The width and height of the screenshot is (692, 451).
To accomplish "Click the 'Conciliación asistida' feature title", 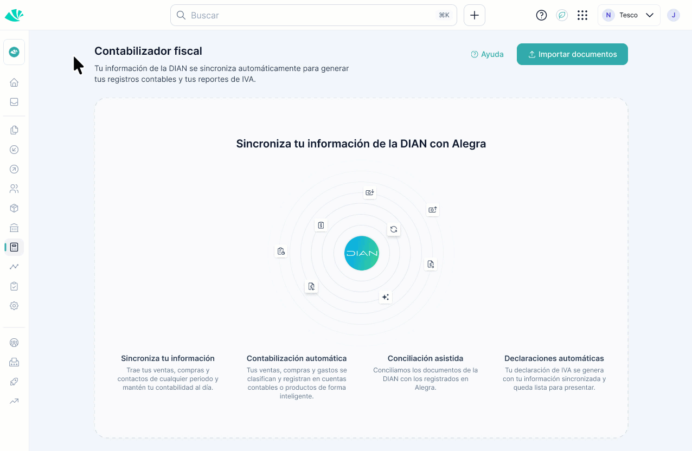I will coord(426,358).
